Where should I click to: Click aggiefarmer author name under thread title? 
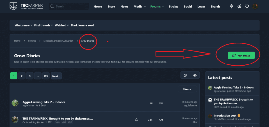[28, 106]
